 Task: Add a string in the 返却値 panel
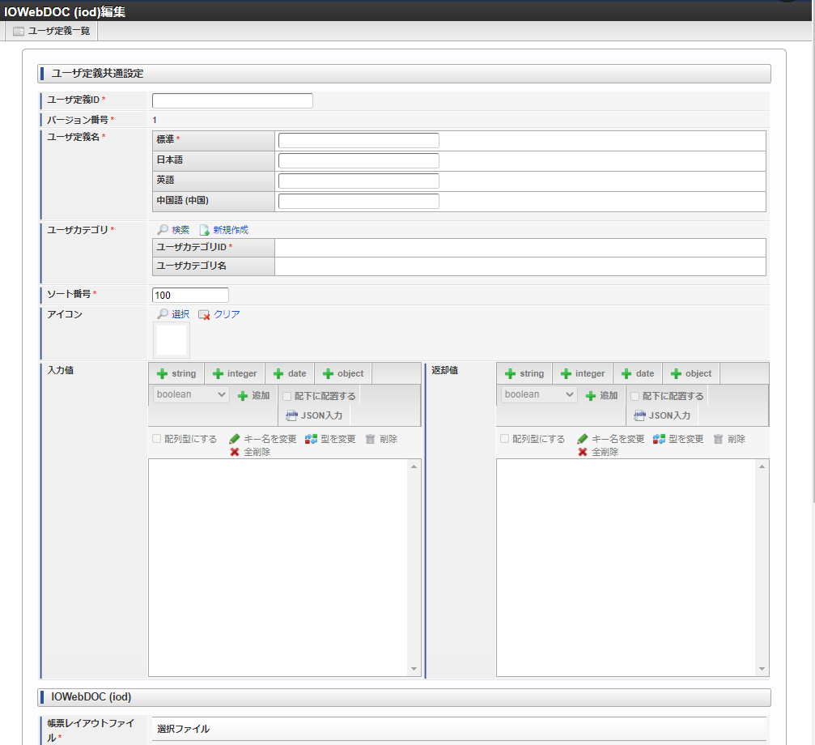tap(524, 373)
